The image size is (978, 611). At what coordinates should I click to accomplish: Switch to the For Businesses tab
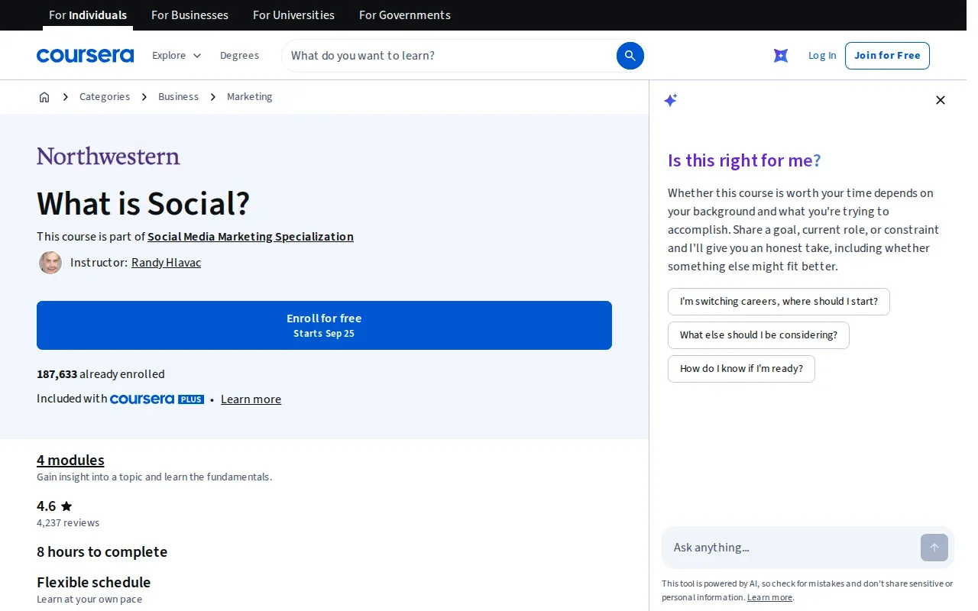[x=189, y=15]
